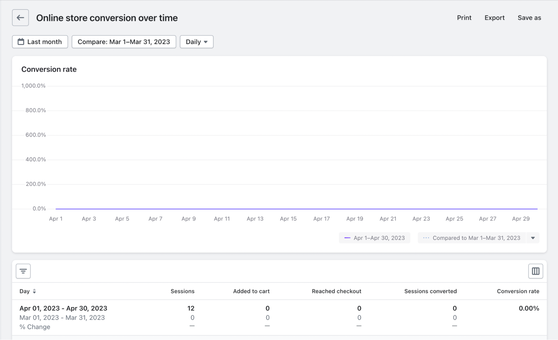Sort by Day column arrows
The height and width of the screenshot is (340, 558).
pyautogui.click(x=34, y=291)
